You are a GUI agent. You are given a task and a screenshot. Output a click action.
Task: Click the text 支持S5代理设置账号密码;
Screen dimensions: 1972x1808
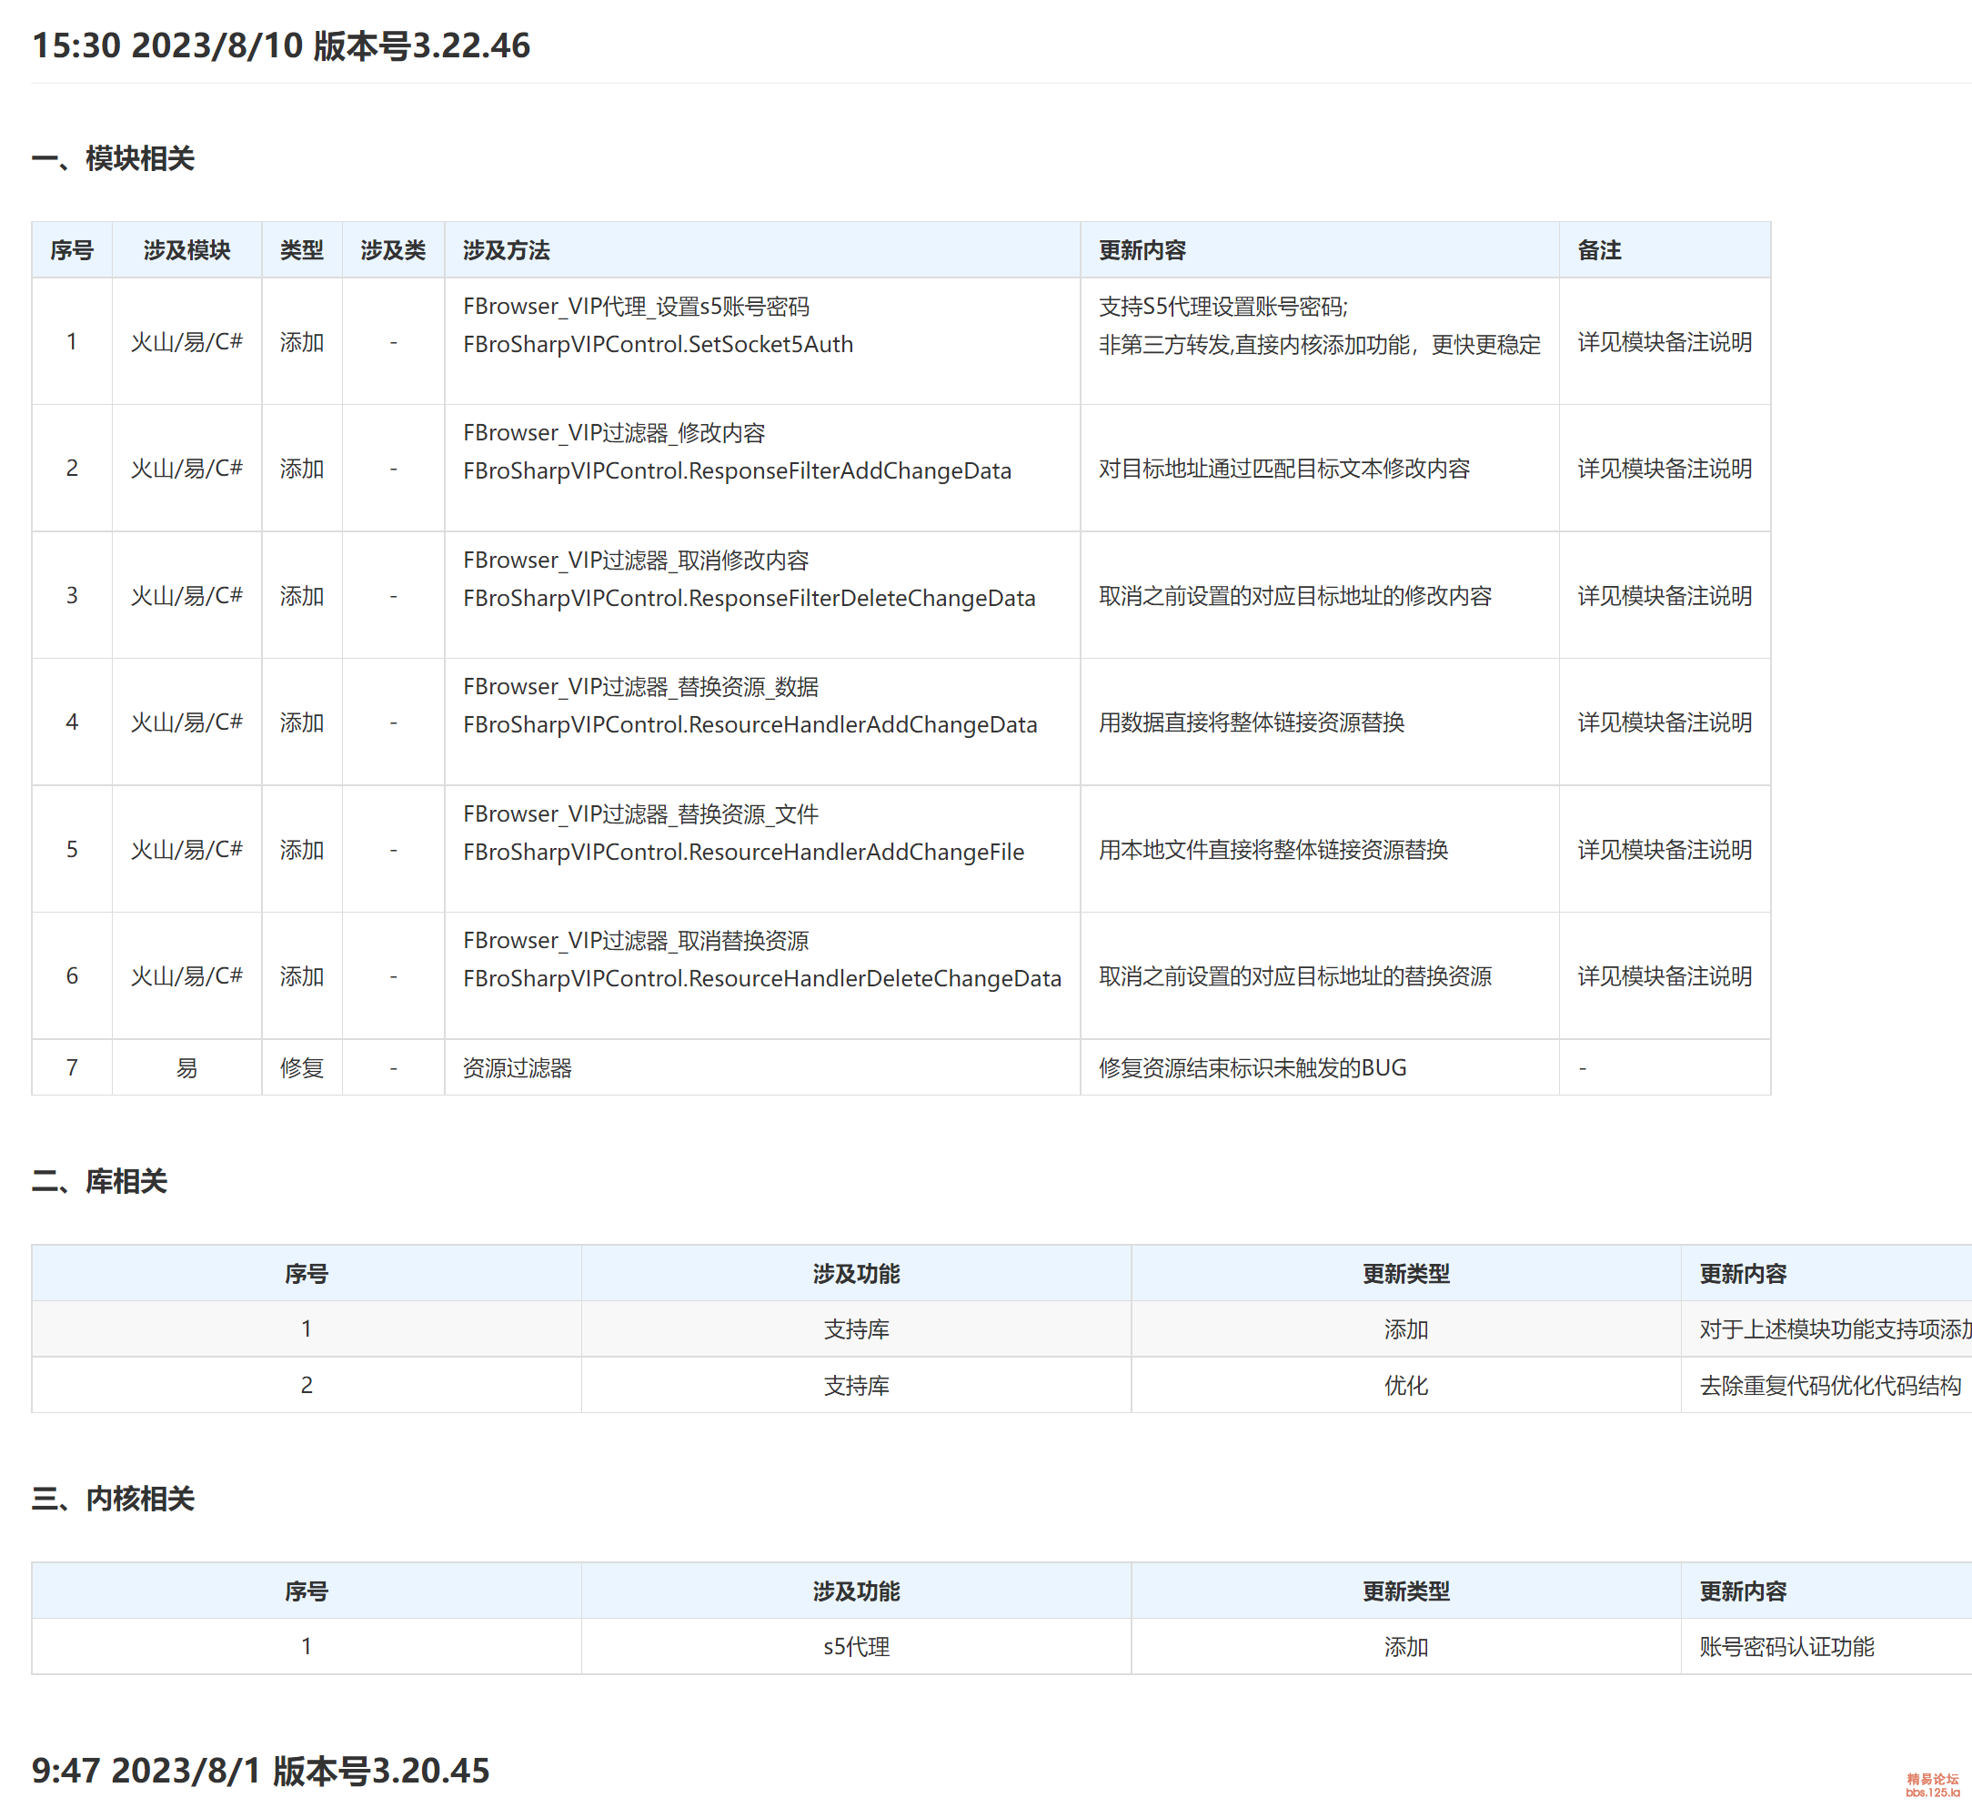coord(1223,307)
